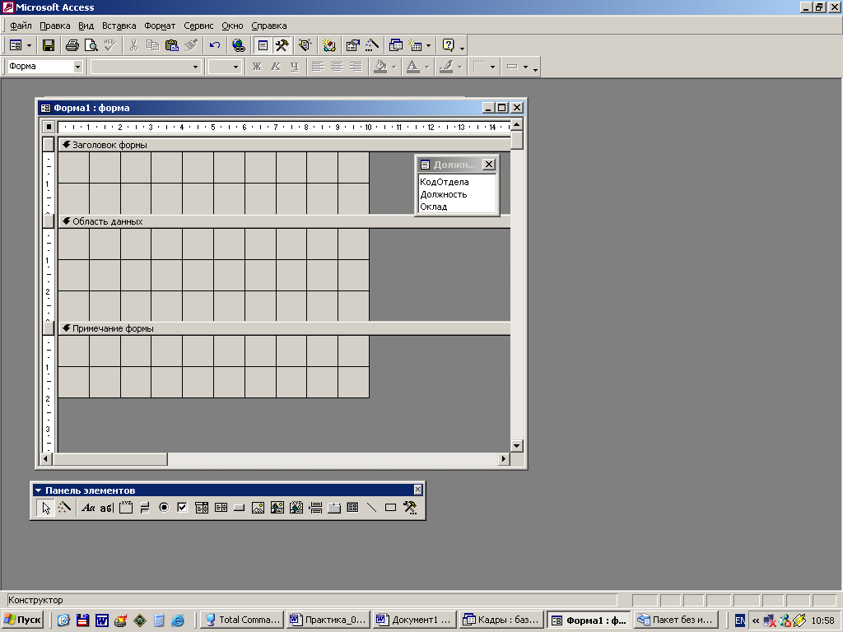
Task: Open the Правка menu
Action: point(55,26)
